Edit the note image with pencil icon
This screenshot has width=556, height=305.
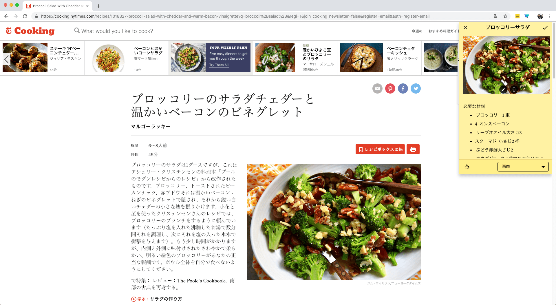click(503, 90)
